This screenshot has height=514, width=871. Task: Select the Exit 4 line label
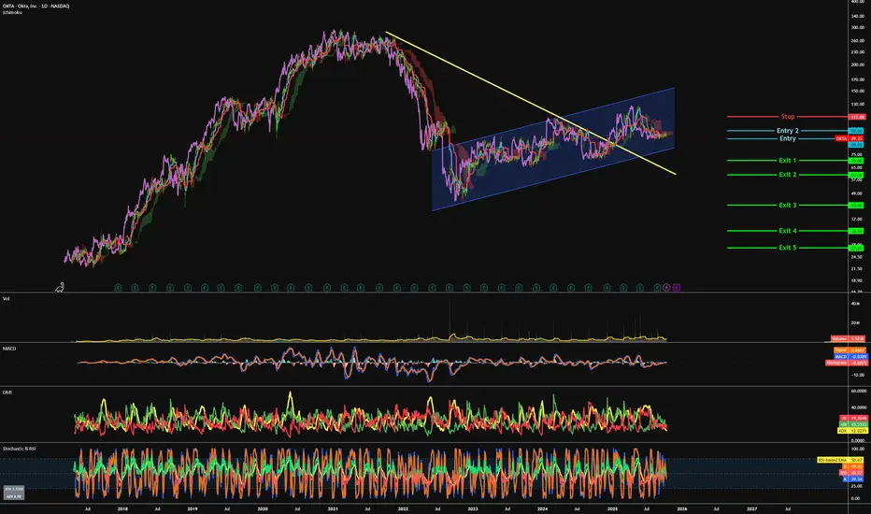[x=787, y=231]
